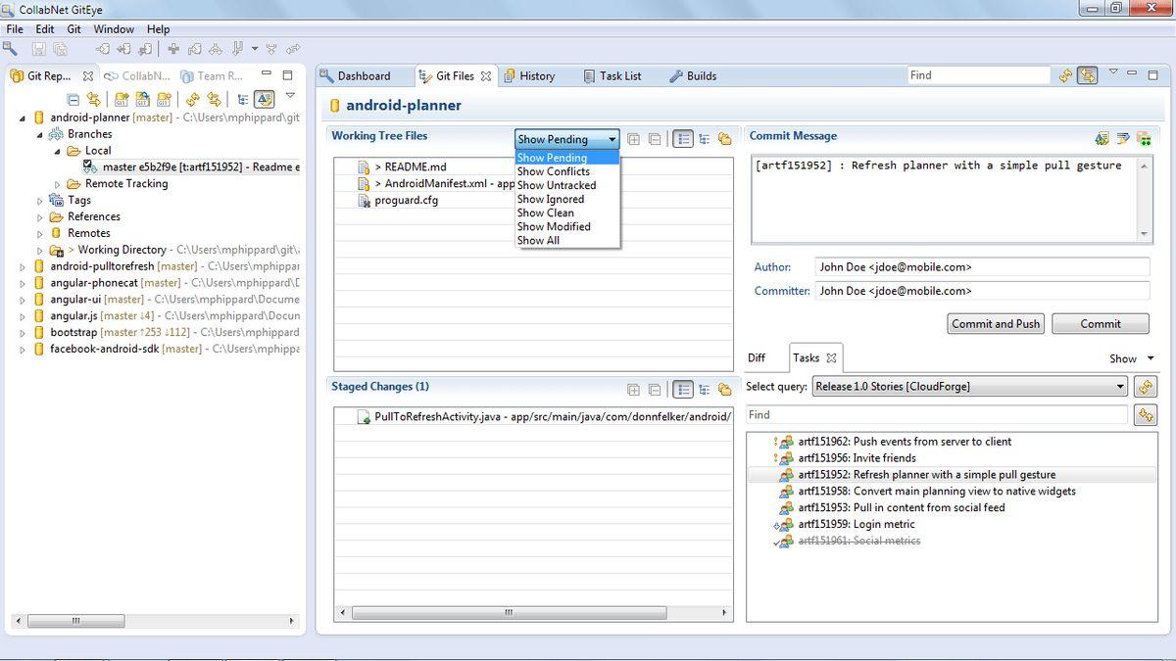Toggle tree view for Working Tree Files
Screen dimensions: 1176x661
point(704,139)
